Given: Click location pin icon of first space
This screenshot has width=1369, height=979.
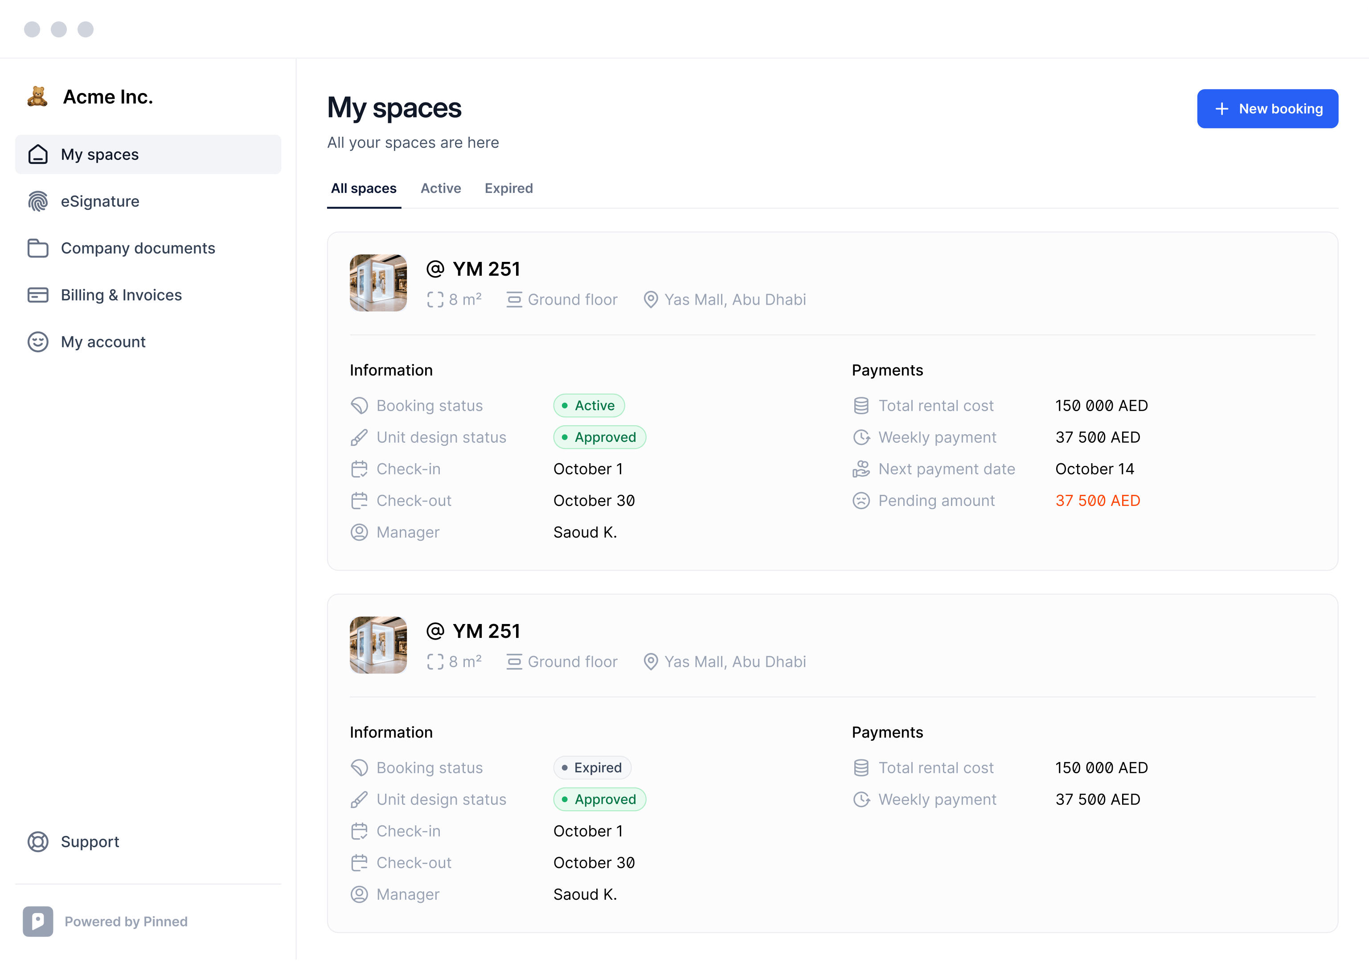Looking at the screenshot, I should click(650, 300).
